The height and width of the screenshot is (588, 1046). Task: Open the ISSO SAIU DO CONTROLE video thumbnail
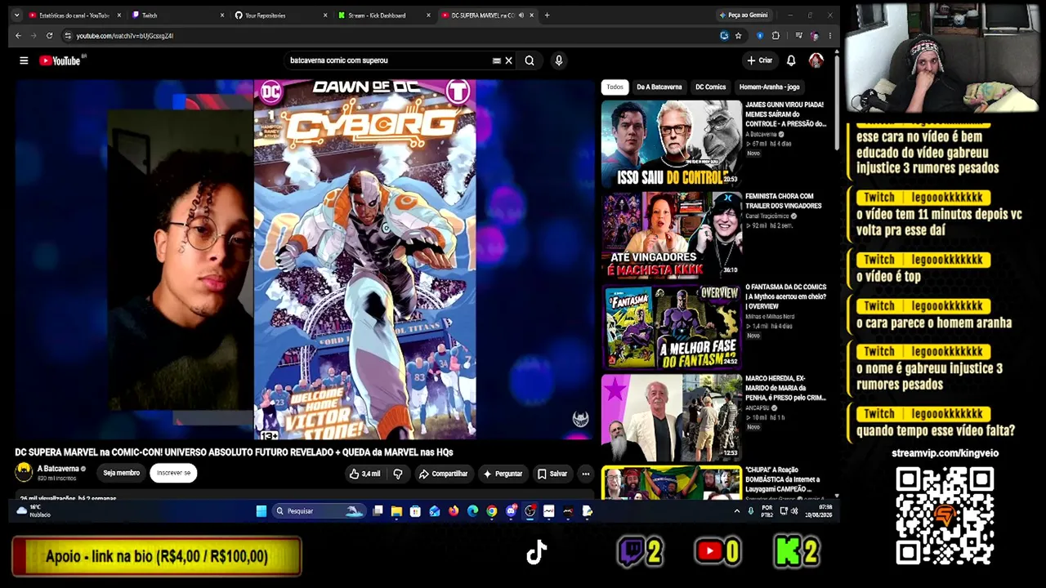coord(671,143)
